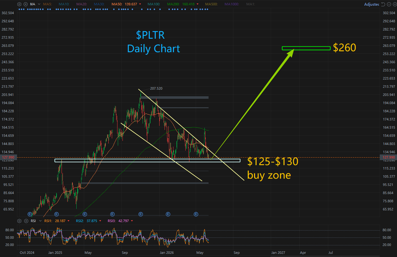The image size is (397, 257).
Task: Click the RSI2 label in RSI panel
Action: pos(80,221)
